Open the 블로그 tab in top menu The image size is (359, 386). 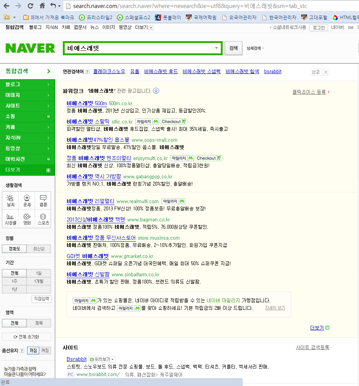(x=35, y=27)
